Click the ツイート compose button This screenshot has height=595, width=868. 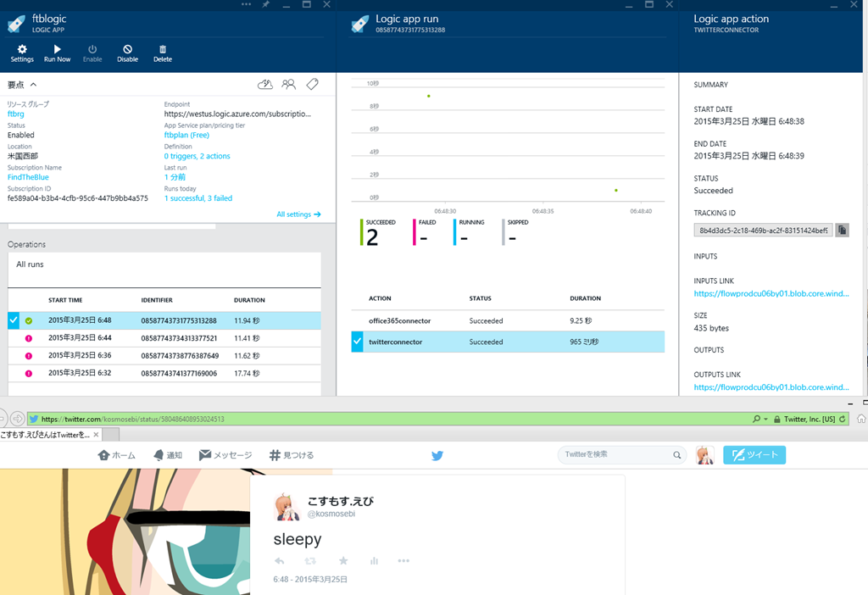[x=754, y=455]
